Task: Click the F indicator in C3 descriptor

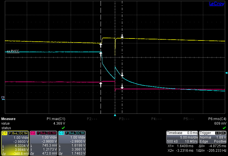Action: 67,133
